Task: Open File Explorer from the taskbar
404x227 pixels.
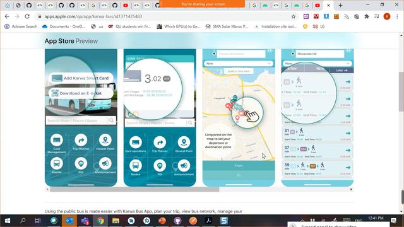Action: [116, 221]
